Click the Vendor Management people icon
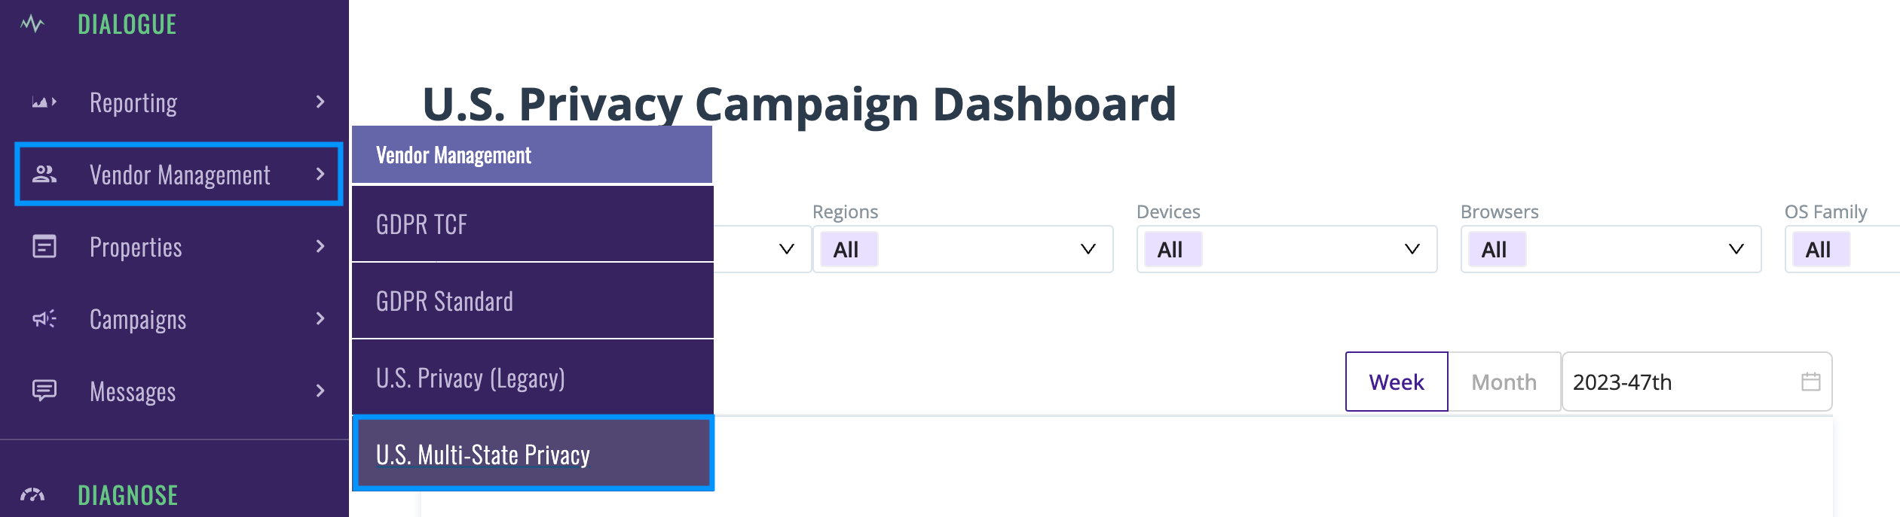Screen dimensions: 1900x517 pos(44,174)
